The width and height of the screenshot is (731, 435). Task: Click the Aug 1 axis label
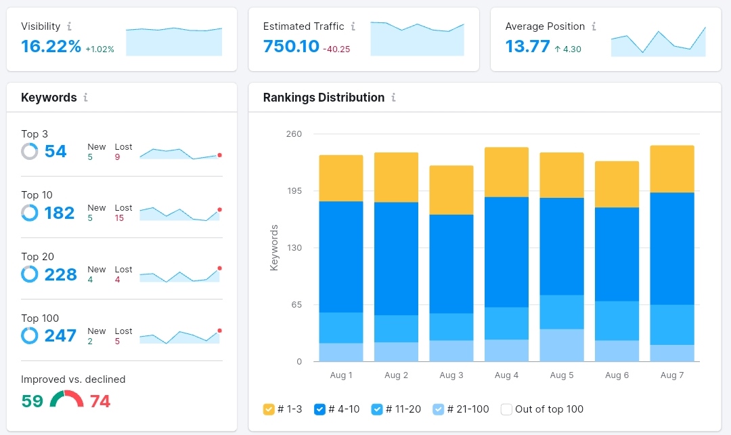(x=340, y=375)
